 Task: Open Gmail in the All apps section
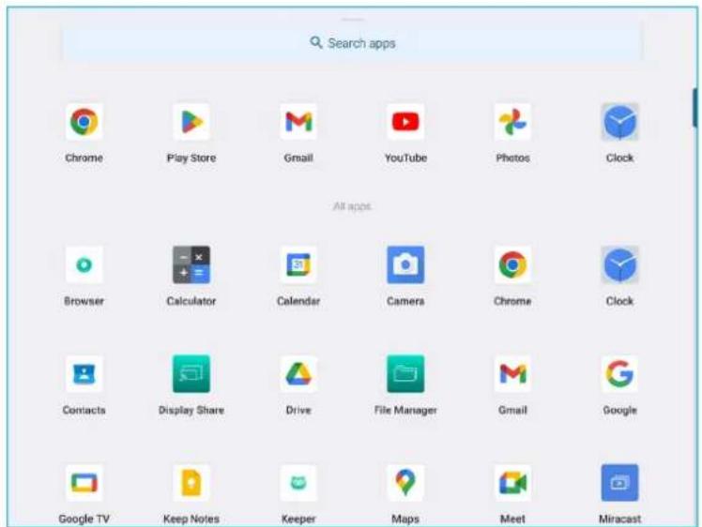click(x=512, y=373)
